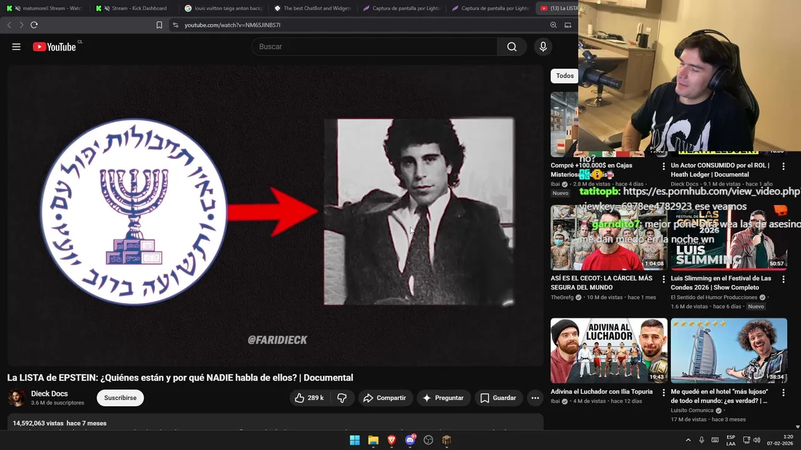The height and width of the screenshot is (450, 801).
Task: Open Brave browser from taskbar
Action: click(x=392, y=440)
